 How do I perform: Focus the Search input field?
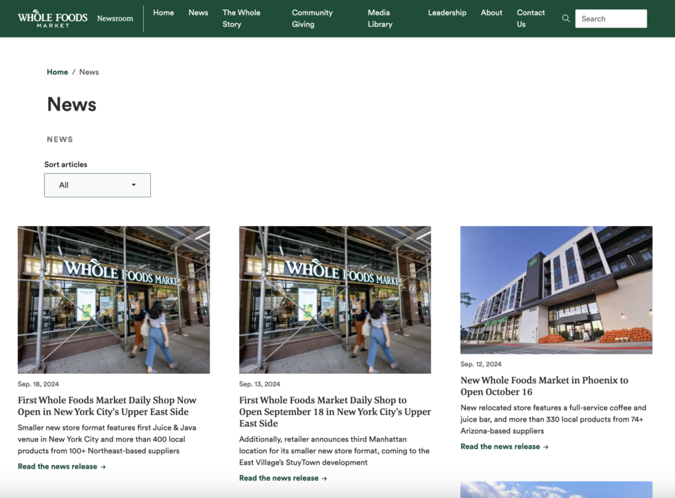tap(611, 18)
